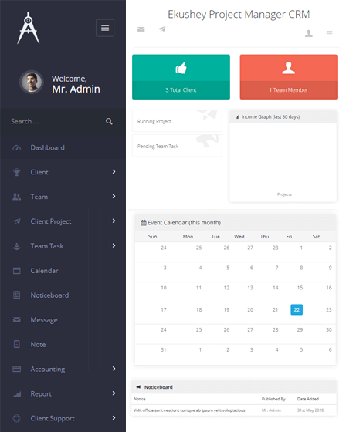Expand the Report menu arrow
Image resolution: width=346 pixels, height=432 pixels.
pyautogui.click(x=114, y=393)
